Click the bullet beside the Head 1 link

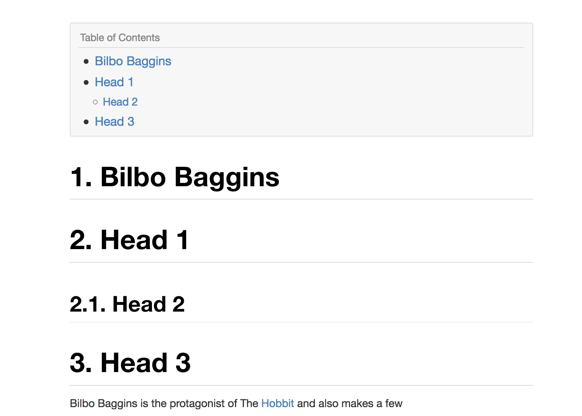[86, 83]
